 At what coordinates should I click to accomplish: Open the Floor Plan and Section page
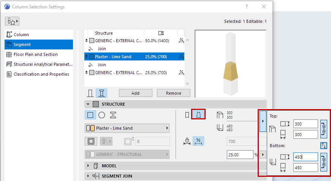click(36, 54)
